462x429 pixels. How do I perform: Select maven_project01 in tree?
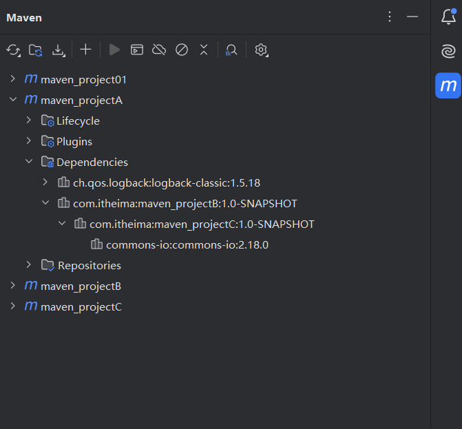click(84, 80)
